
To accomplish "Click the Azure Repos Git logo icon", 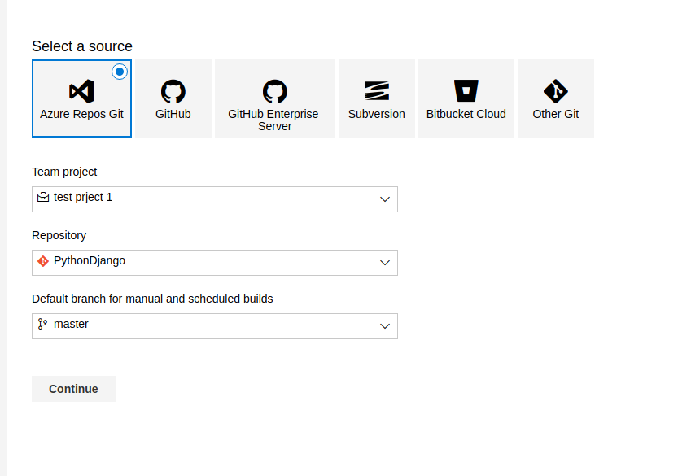I will tap(81, 90).
